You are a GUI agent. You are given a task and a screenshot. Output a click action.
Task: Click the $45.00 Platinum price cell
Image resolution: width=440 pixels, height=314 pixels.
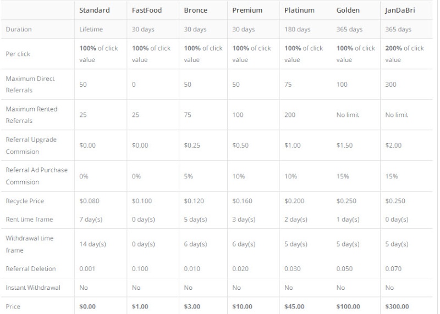294,306
